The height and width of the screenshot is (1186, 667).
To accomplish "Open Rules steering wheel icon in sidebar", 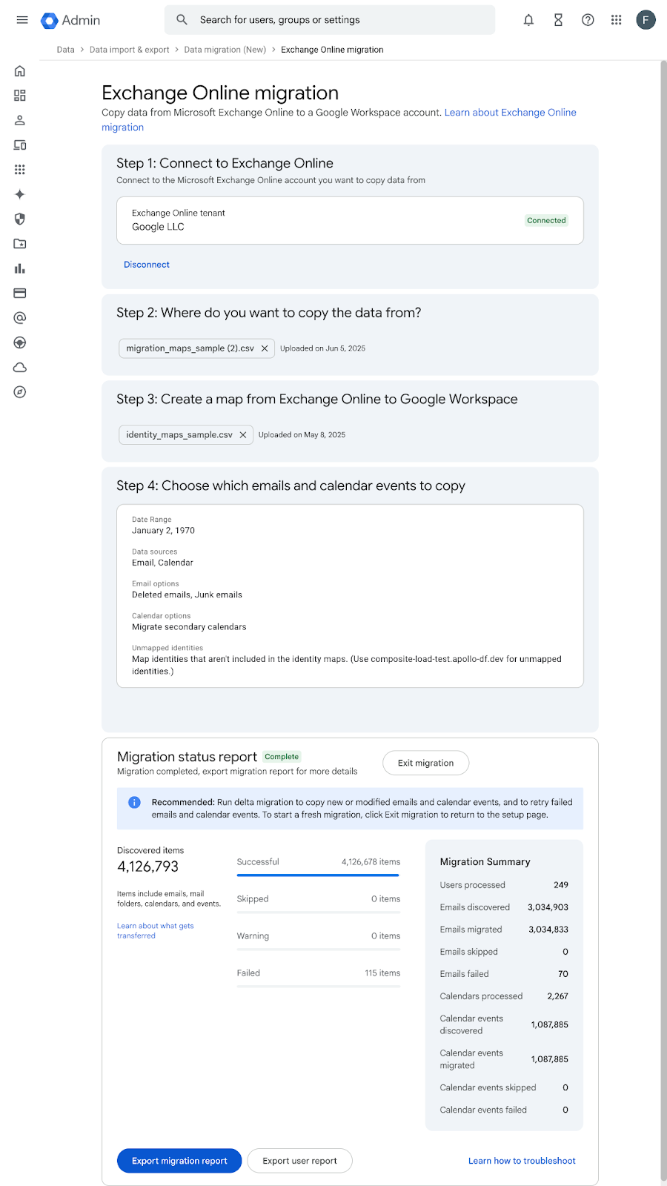I will 20,342.
